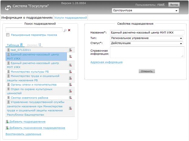
Task: Click the Название text field
Action: 147,32
